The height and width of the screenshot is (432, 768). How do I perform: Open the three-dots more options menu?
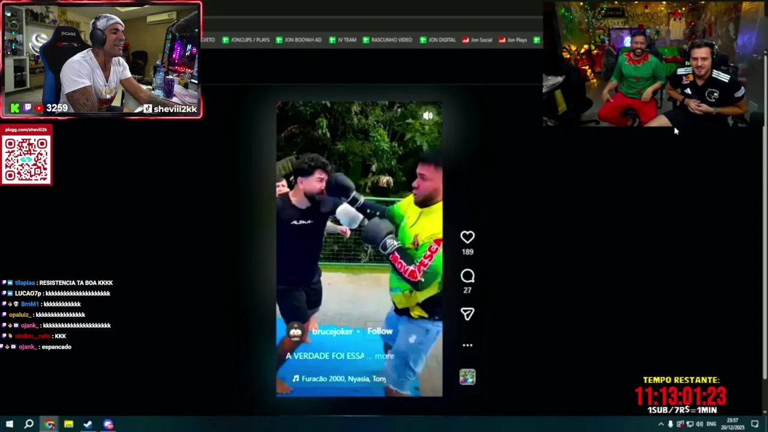coord(467,345)
